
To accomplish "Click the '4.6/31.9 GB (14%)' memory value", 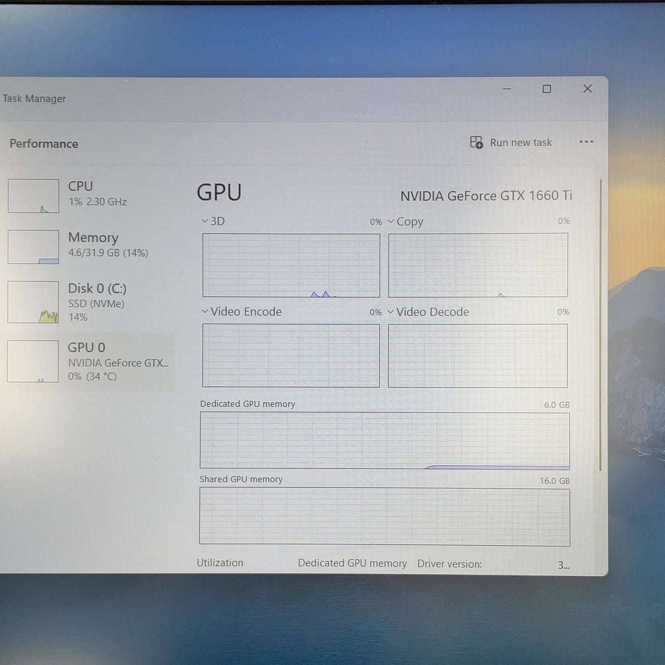I will click(108, 253).
